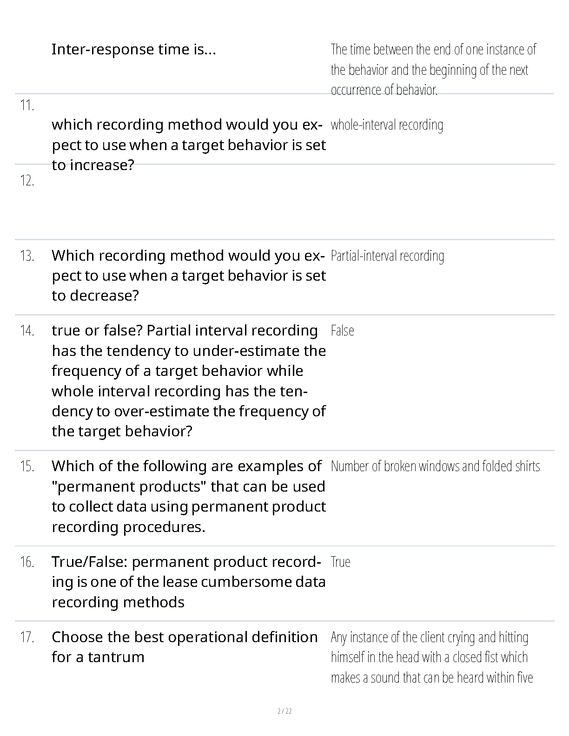Click question number 13
This screenshot has width=569, height=736.
(x=27, y=256)
